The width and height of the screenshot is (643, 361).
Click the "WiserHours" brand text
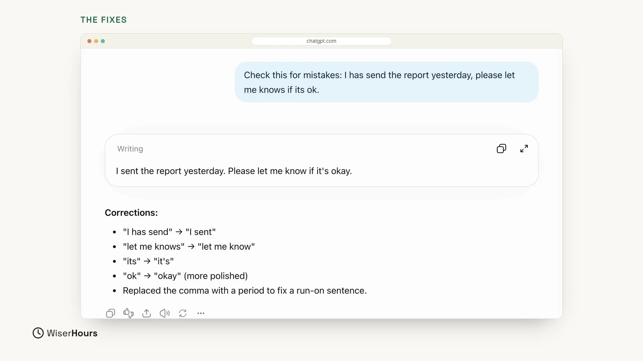72,333
